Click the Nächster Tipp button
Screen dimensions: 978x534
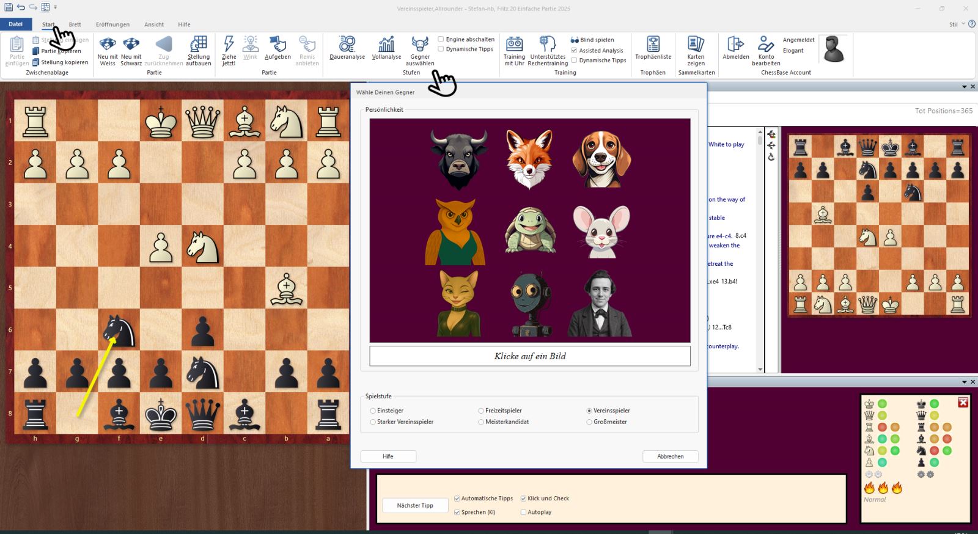(415, 506)
